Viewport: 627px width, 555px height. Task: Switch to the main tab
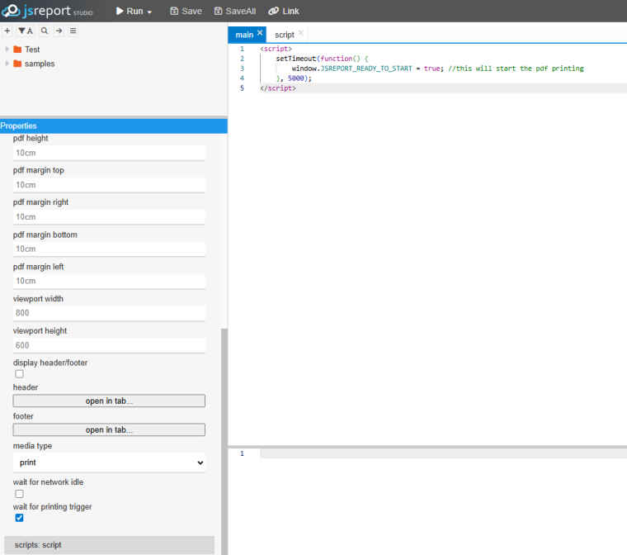coord(244,35)
